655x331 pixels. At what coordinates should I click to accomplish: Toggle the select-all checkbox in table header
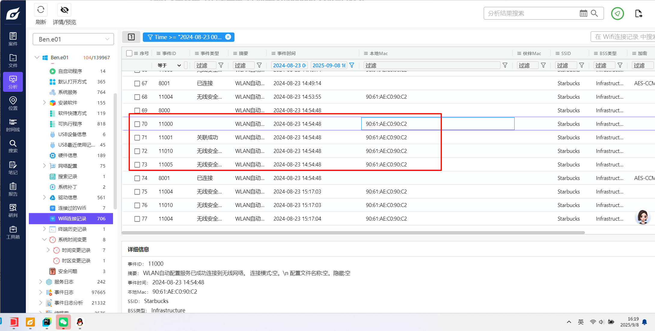(129, 53)
